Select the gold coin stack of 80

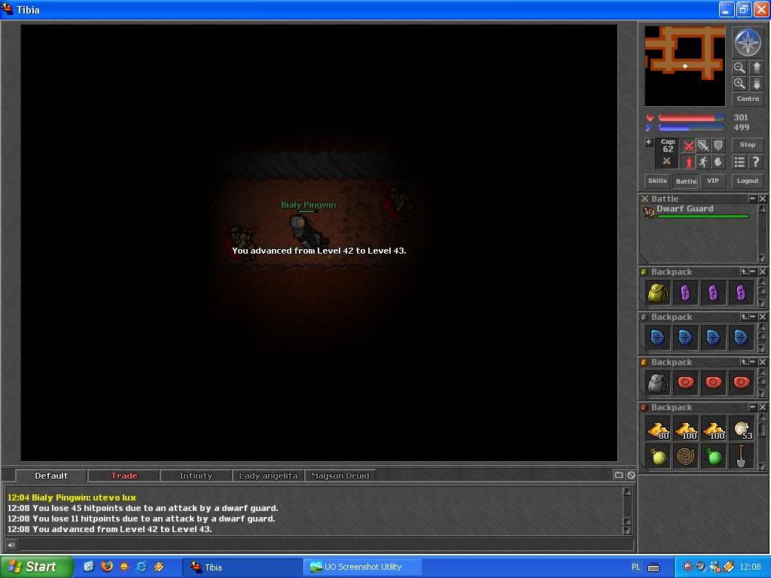click(x=657, y=429)
